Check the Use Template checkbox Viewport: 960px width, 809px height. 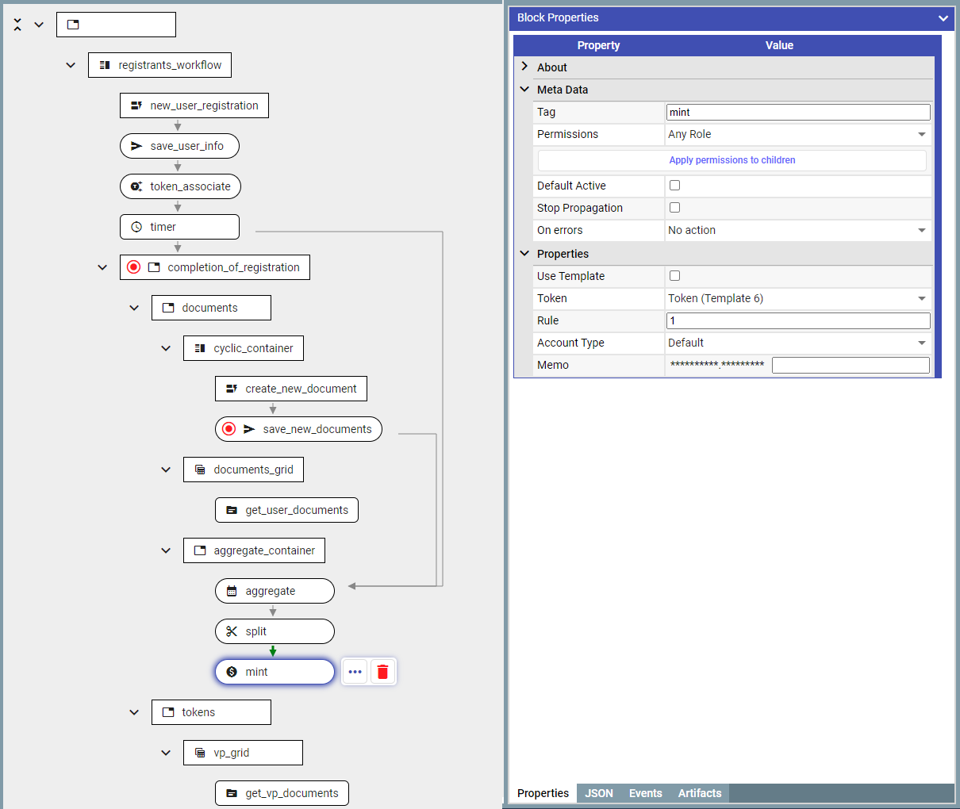point(674,276)
